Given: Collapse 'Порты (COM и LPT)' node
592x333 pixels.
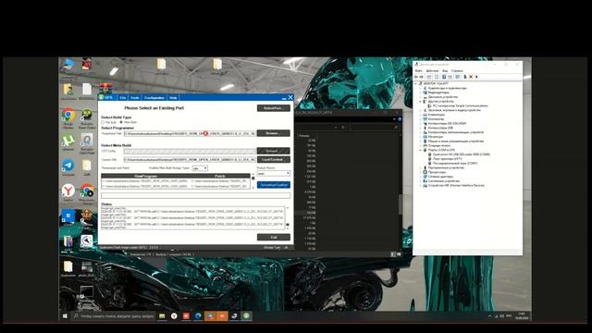Looking at the screenshot, I should (420, 150).
